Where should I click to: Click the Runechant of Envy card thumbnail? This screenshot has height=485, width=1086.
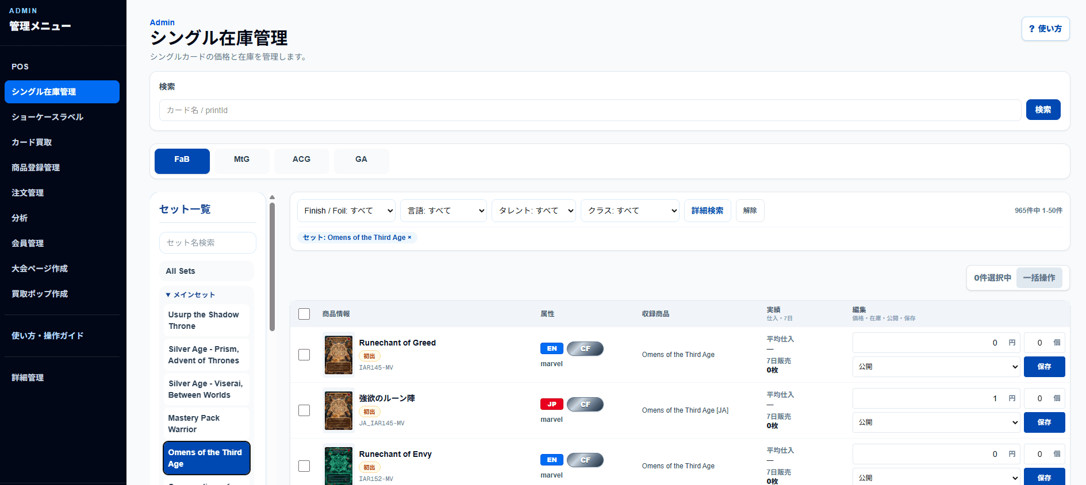point(339,465)
